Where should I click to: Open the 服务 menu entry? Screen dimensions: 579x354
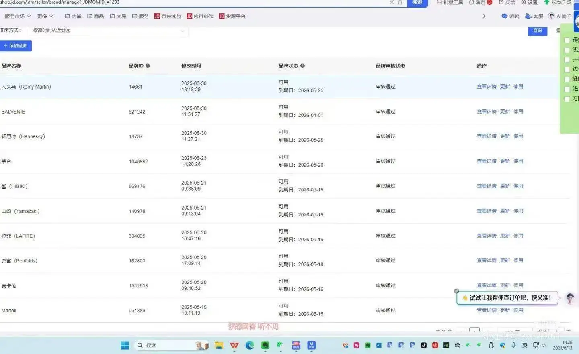(x=140, y=16)
